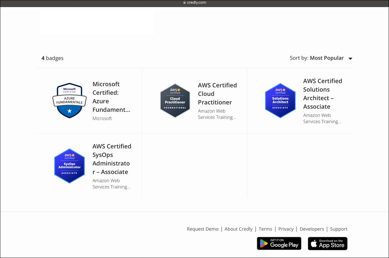The width and height of the screenshot is (389, 258).
Task: Open the Sort by Most Popular dropdown
Action: (x=321, y=58)
